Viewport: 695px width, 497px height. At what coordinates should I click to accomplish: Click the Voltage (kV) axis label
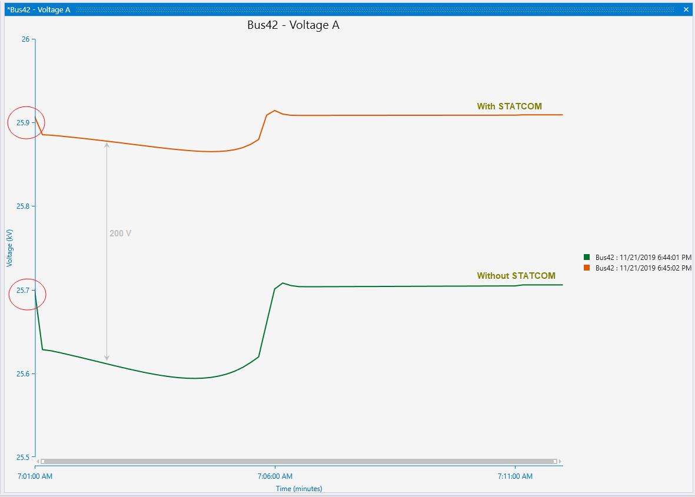[x=9, y=248]
